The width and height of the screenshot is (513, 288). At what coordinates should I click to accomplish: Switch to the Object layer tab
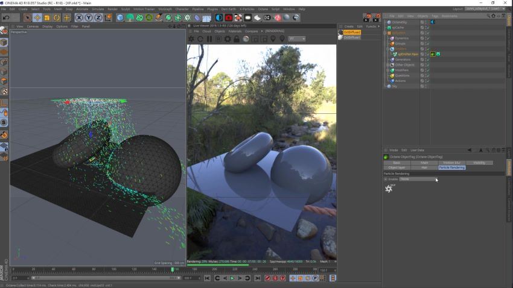397,167
